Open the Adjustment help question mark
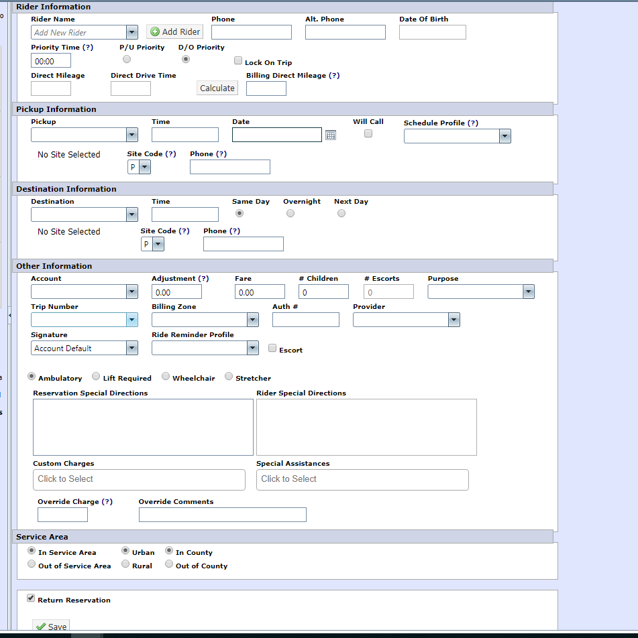Screen dimensions: 638x638 pyautogui.click(x=203, y=278)
